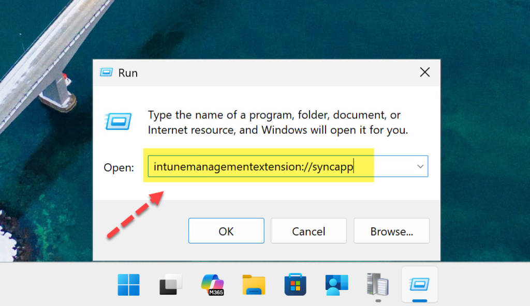Launch Microsoft 365 Copilot from taskbar
Viewport: 530px width, 306px height.
click(x=213, y=285)
